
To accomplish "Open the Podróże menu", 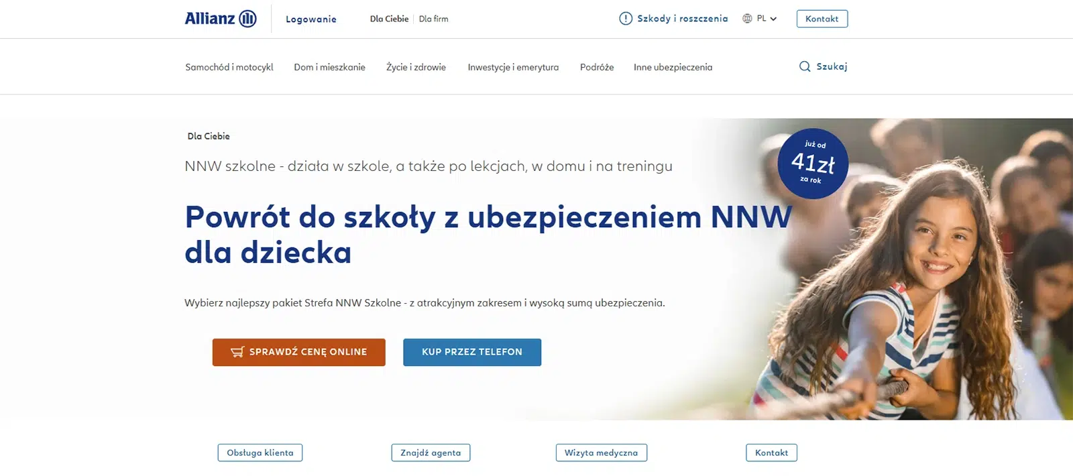I will (x=597, y=67).
